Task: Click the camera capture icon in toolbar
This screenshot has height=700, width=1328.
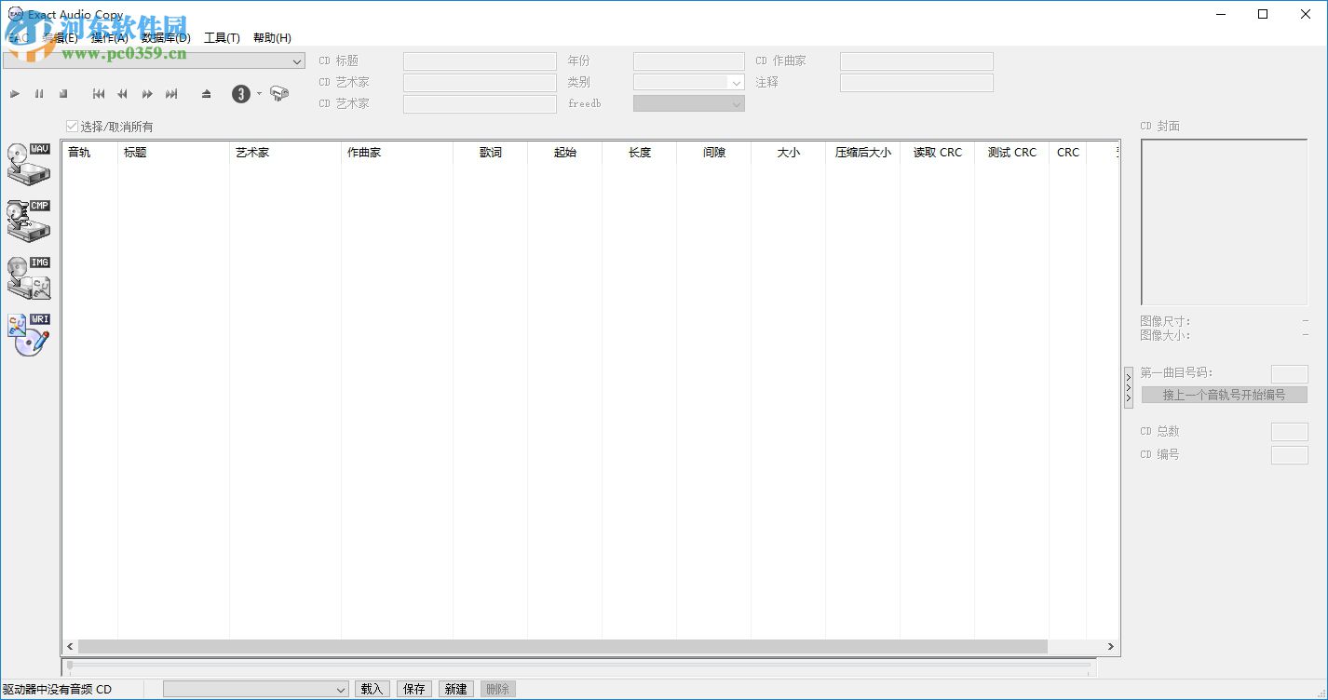Action: click(280, 93)
